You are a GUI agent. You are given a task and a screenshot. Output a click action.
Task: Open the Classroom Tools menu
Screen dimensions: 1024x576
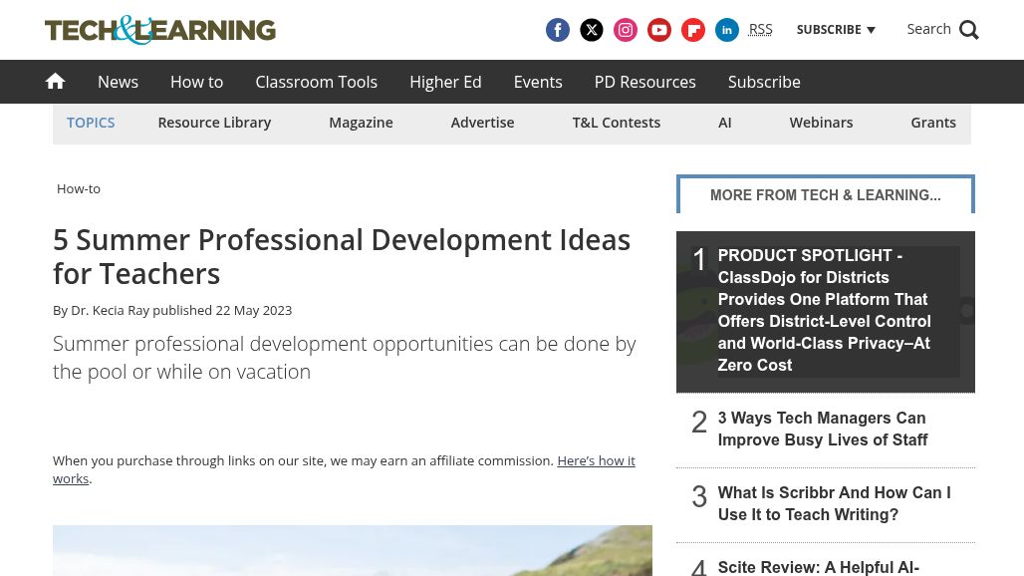[316, 82]
